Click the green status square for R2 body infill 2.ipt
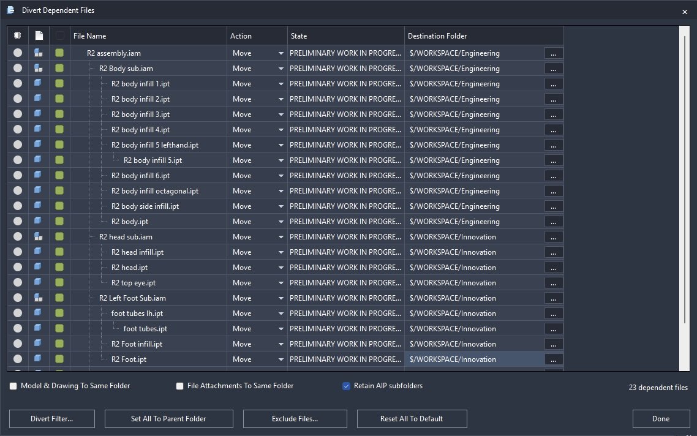Image resolution: width=697 pixels, height=436 pixels. pyautogui.click(x=59, y=99)
